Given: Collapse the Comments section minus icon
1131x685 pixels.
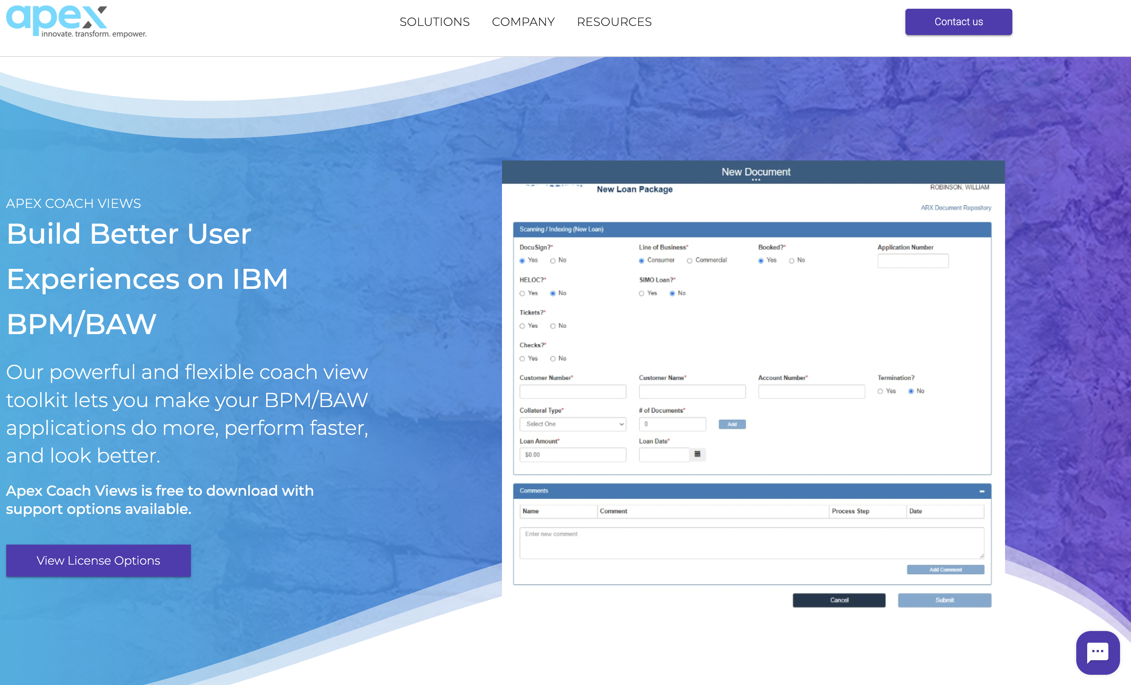Looking at the screenshot, I should 982,491.
